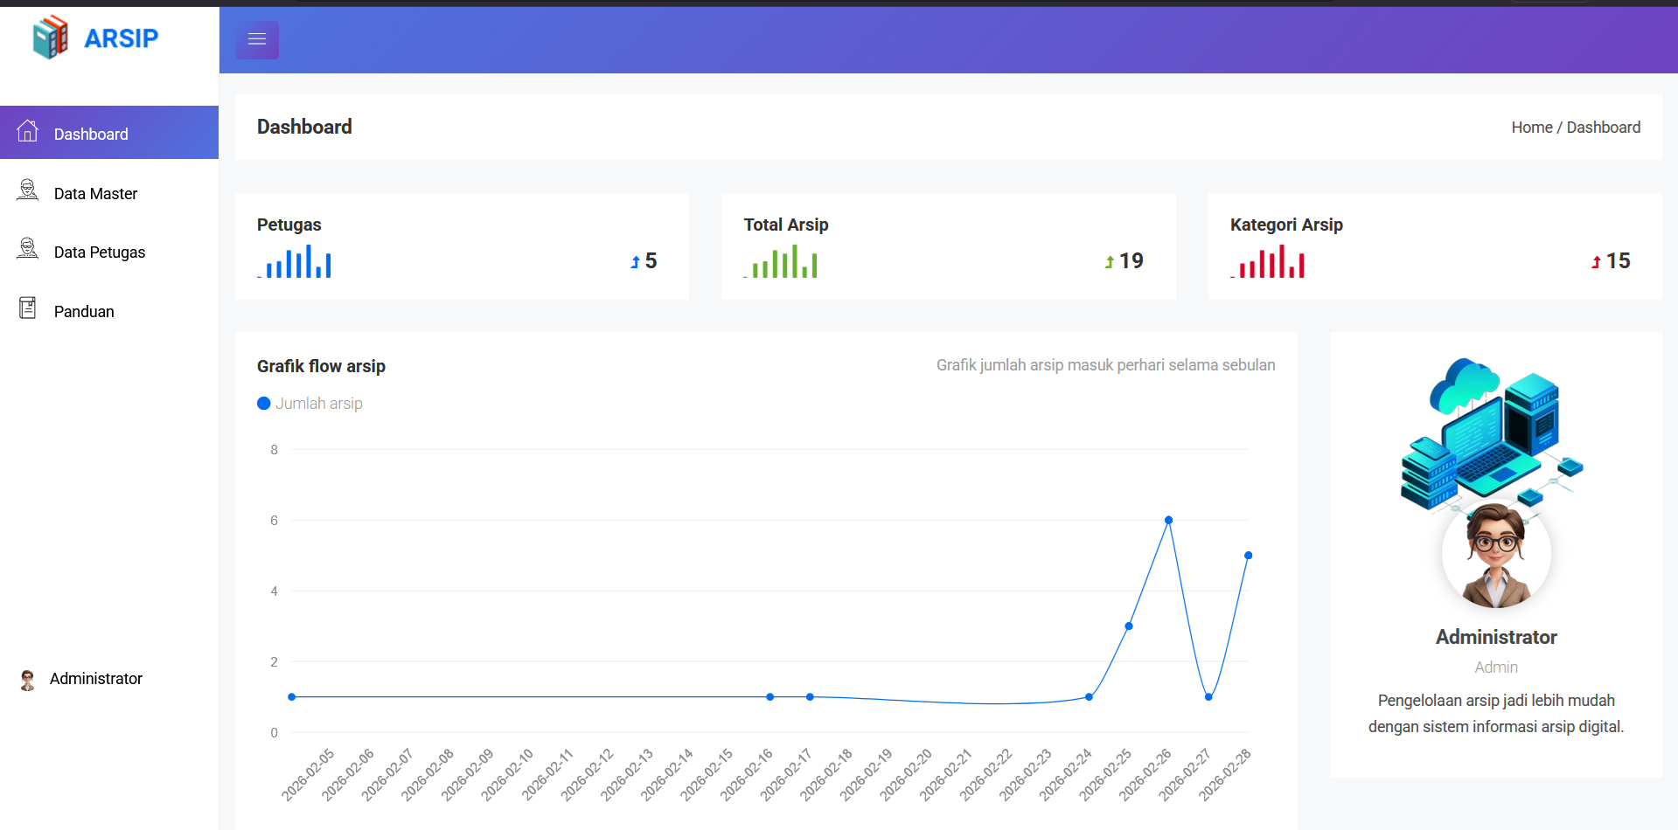Click the Petugas card title

tap(289, 225)
